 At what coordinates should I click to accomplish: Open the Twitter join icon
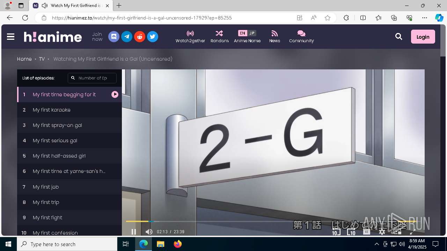153,37
